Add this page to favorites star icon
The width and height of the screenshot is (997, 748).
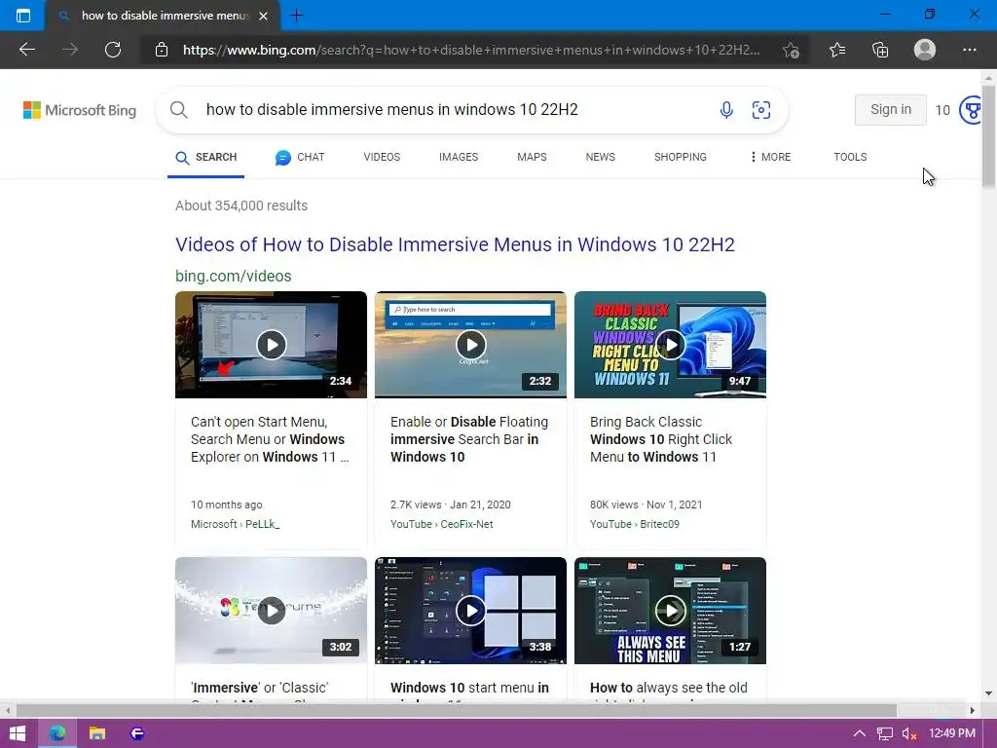pos(791,50)
